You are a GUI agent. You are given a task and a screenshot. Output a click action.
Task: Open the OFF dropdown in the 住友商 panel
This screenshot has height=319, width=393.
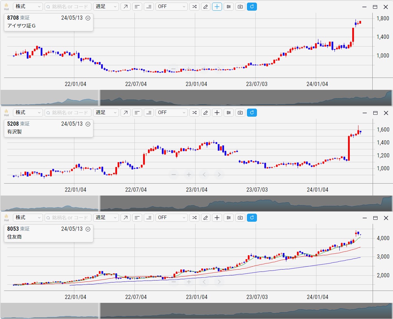(x=171, y=218)
